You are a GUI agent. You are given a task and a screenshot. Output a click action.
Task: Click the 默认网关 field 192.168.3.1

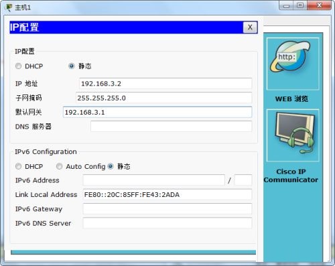[157, 112]
